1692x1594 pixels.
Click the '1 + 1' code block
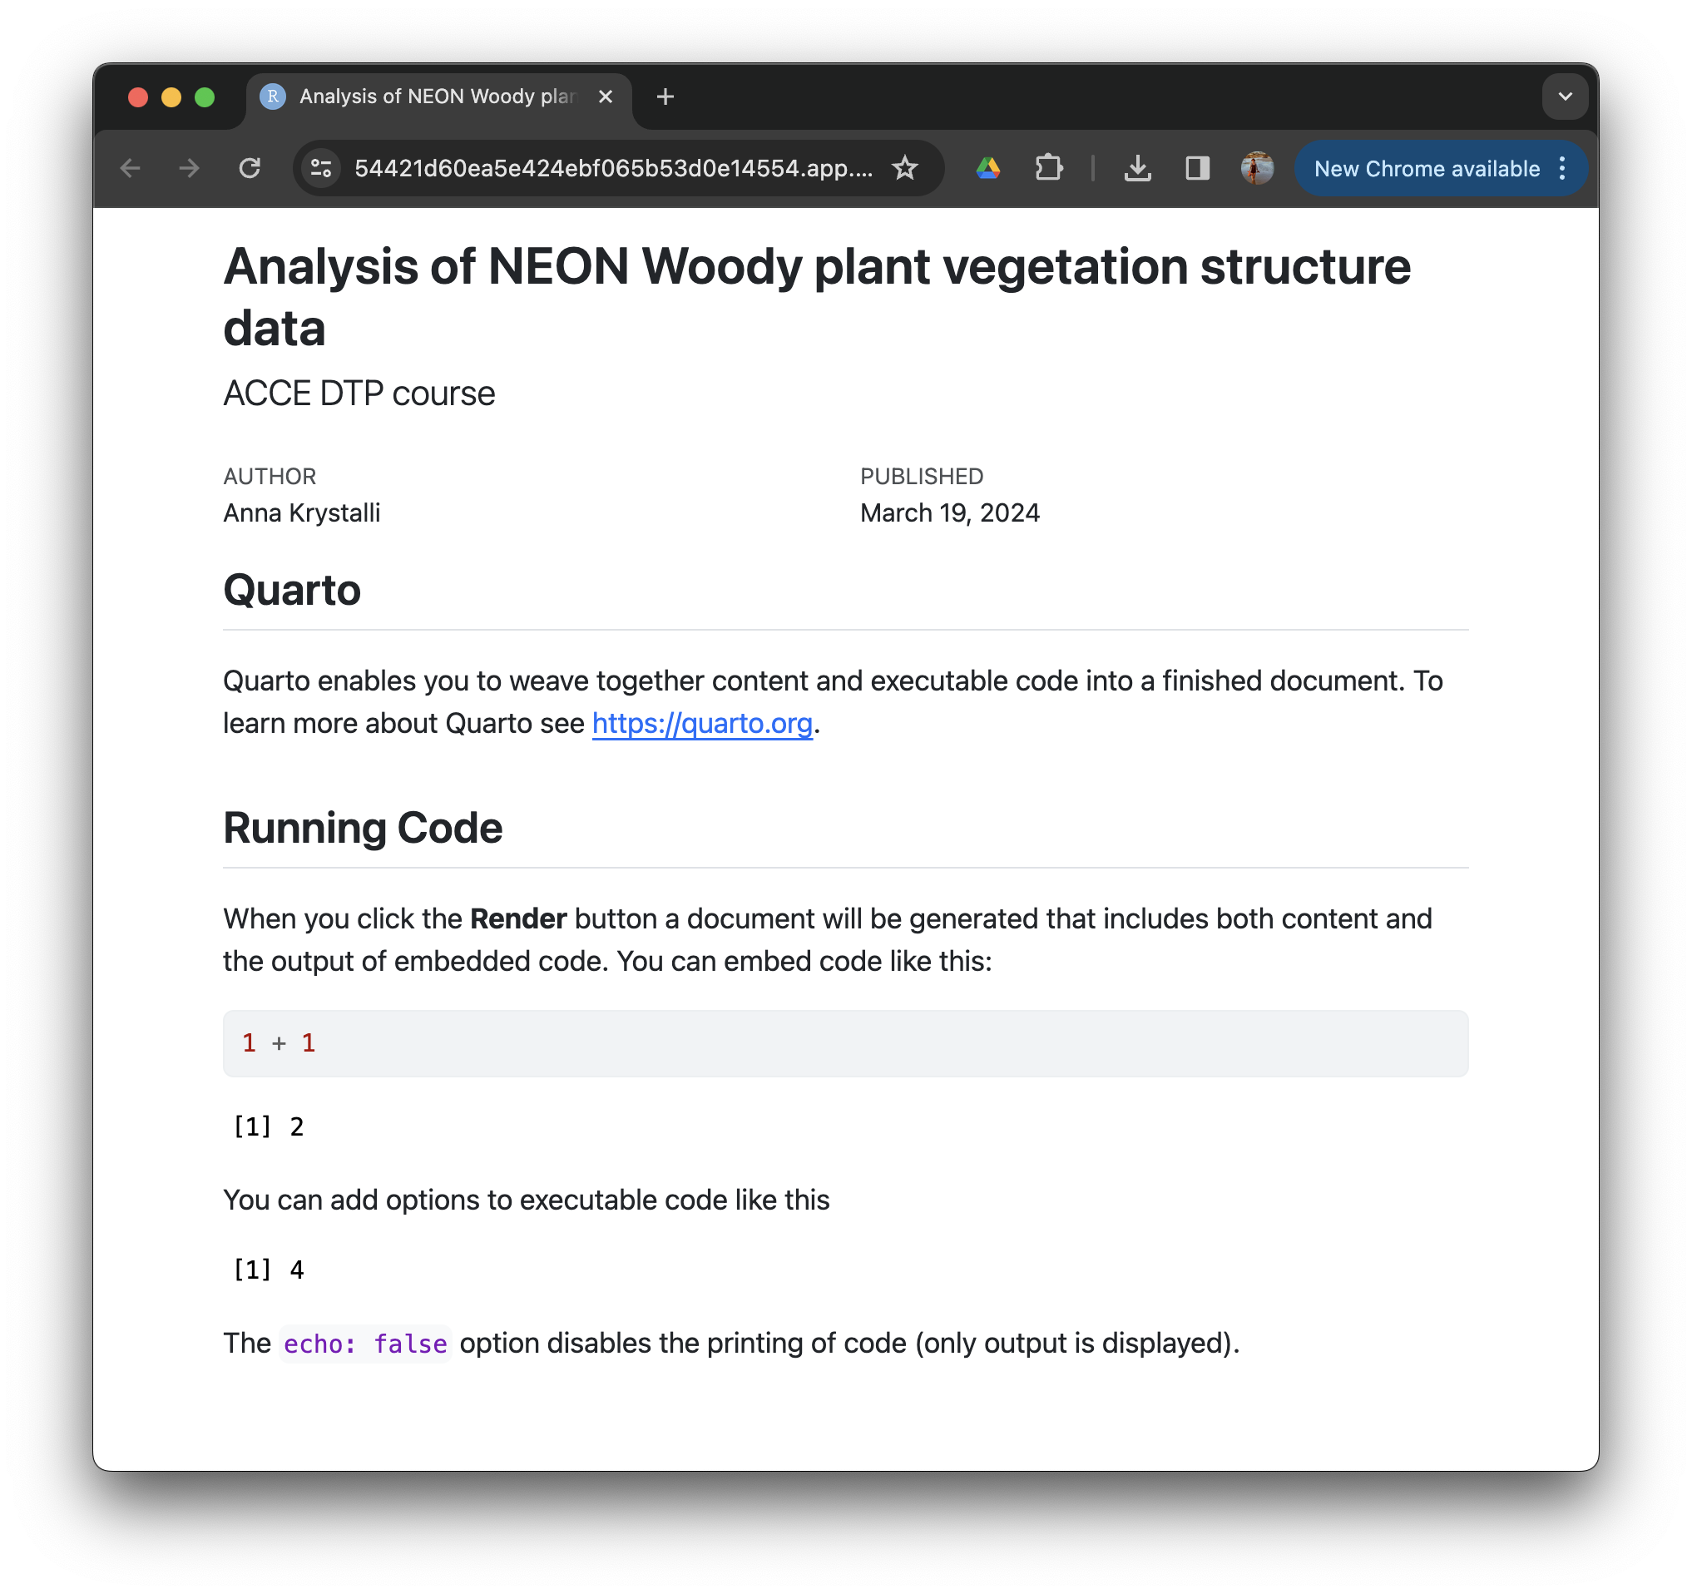coord(845,1043)
